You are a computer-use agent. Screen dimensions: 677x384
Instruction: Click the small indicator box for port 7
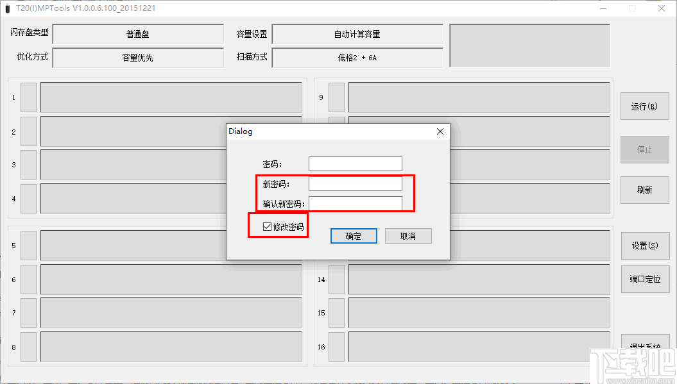tap(28, 313)
